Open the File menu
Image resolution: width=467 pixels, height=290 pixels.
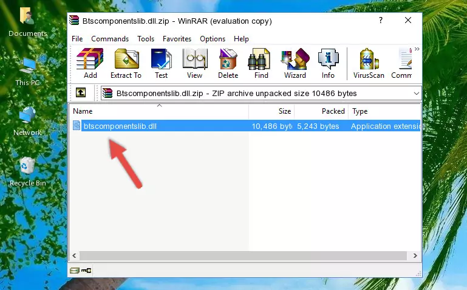(77, 39)
